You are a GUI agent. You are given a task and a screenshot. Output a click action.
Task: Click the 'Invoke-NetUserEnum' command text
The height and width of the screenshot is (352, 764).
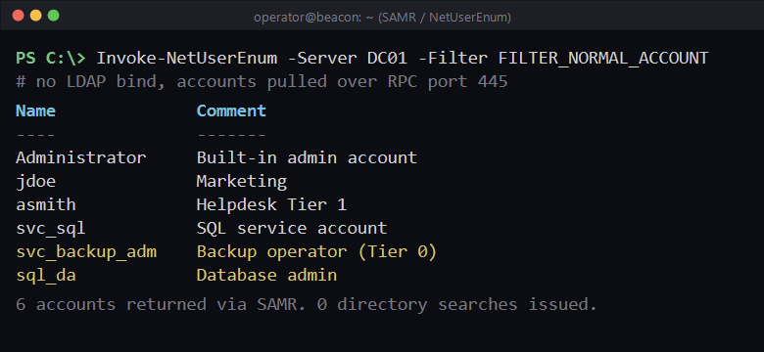click(x=187, y=59)
